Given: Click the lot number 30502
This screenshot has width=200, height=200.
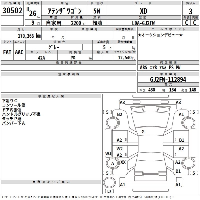Looking at the screenshot, I should (12, 10).
